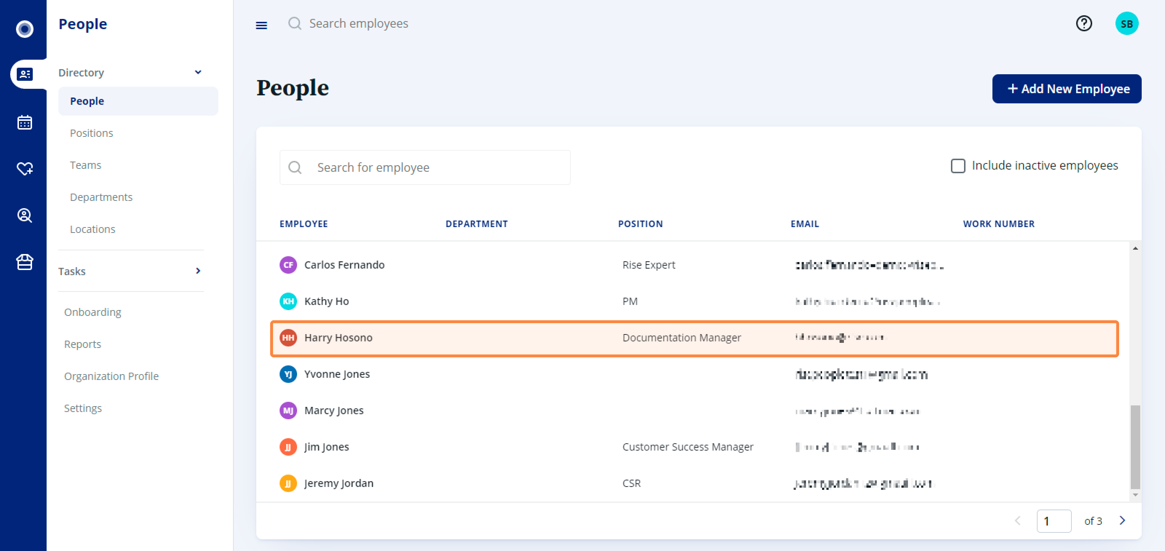
Task: Expand the Tasks section
Action: click(x=198, y=271)
